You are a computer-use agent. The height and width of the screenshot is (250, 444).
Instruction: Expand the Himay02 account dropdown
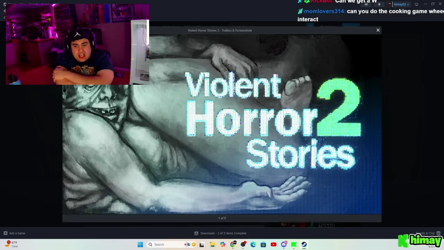(x=401, y=4)
